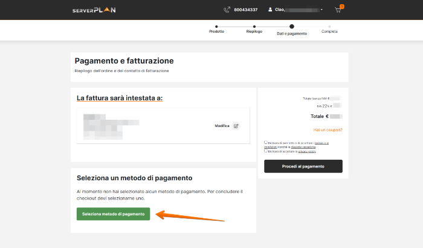
Task: Click the 800434337 phone number
Action: (x=245, y=10)
